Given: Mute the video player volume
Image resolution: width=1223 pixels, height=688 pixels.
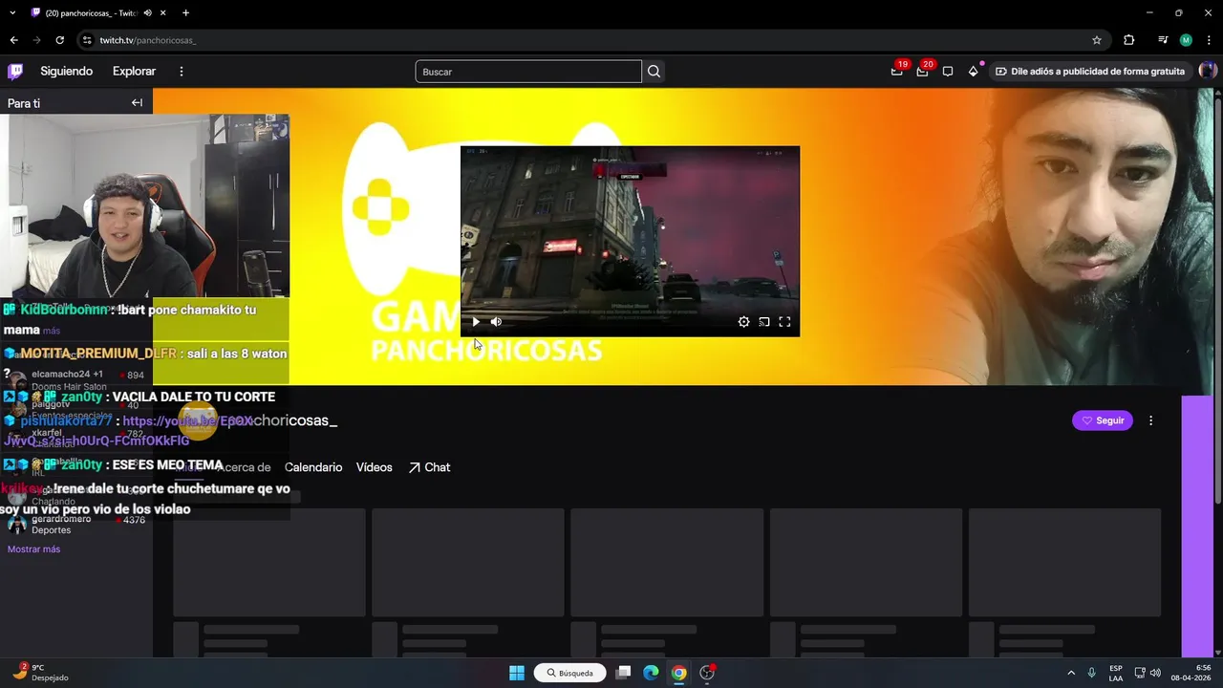Looking at the screenshot, I should [496, 322].
